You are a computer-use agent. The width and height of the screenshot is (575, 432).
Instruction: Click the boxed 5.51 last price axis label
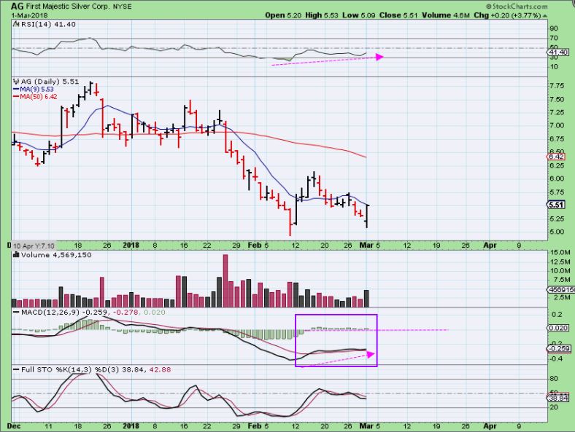(x=556, y=205)
